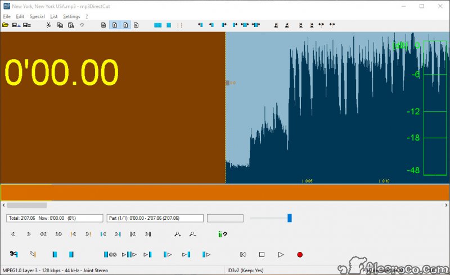Click the orange overview bar below waveform

point(225,192)
